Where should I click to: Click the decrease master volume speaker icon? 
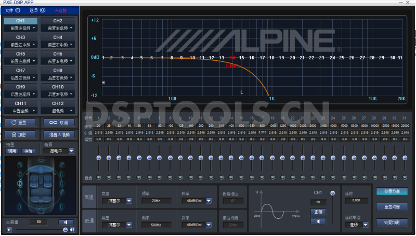tap(9, 230)
